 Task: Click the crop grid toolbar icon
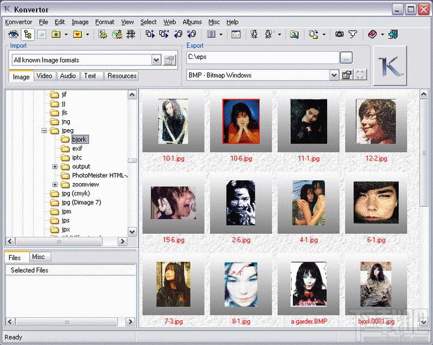131,34
